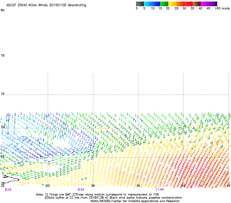The image size is (231, 203).
Task: Click the 36 longitude axis label
Action: [x=93, y=186]
